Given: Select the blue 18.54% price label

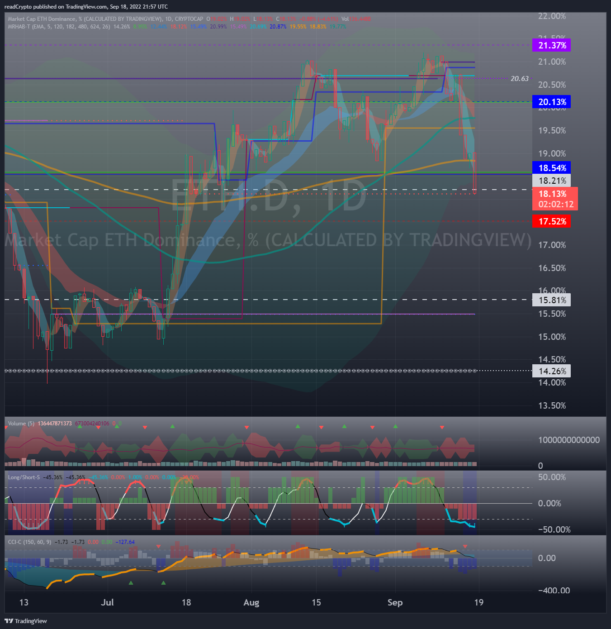Looking at the screenshot, I should pyautogui.click(x=552, y=168).
